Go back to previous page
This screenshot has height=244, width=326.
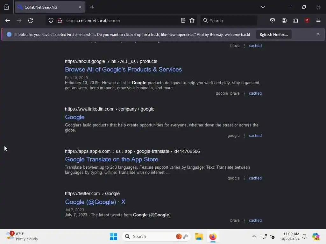8,21
